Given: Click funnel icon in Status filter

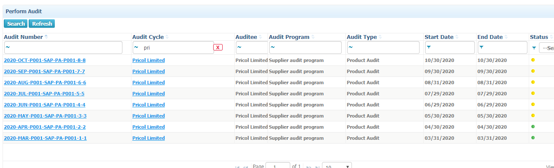Looking at the screenshot, I should [533, 48].
